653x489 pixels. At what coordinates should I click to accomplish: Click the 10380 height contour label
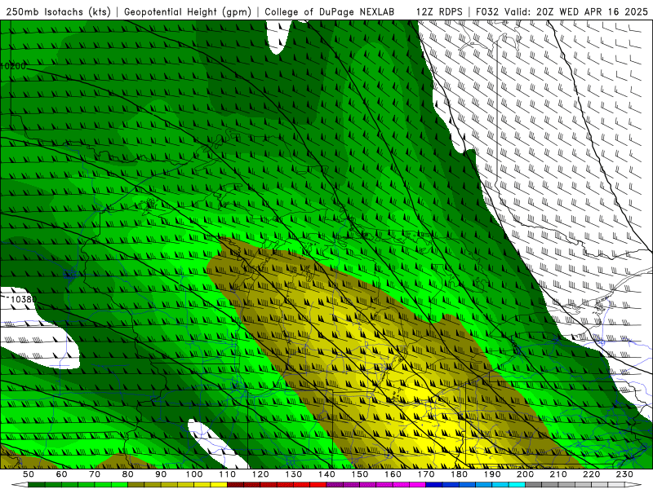pos(24,299)
